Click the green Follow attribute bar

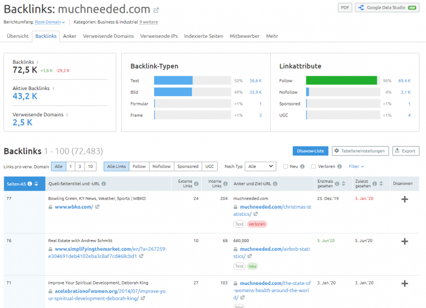341,81
